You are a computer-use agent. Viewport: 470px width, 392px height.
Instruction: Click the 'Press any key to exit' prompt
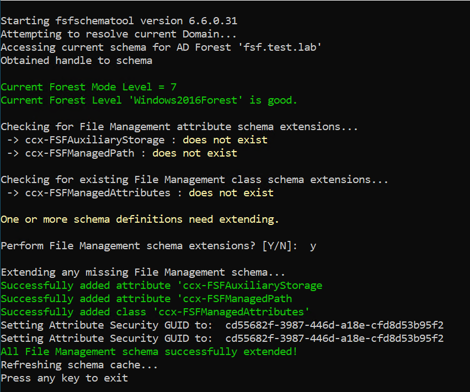coord(64,378)
